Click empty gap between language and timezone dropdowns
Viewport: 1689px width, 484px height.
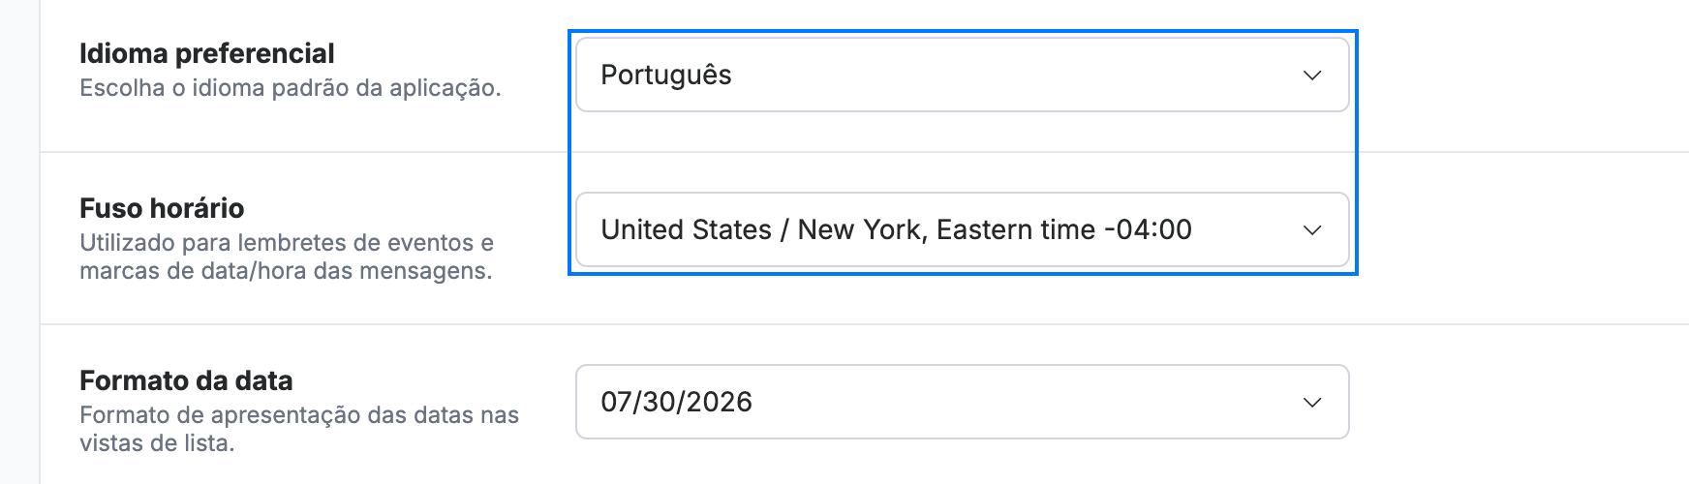click(962, 152)
